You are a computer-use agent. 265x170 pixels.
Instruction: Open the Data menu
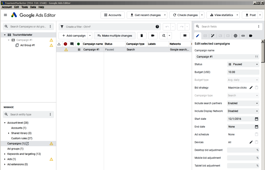click(x=33, y=7)
